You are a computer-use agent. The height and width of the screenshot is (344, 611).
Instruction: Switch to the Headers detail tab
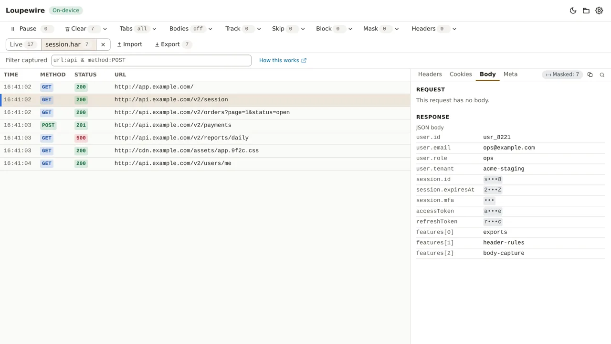coord(430,74)
